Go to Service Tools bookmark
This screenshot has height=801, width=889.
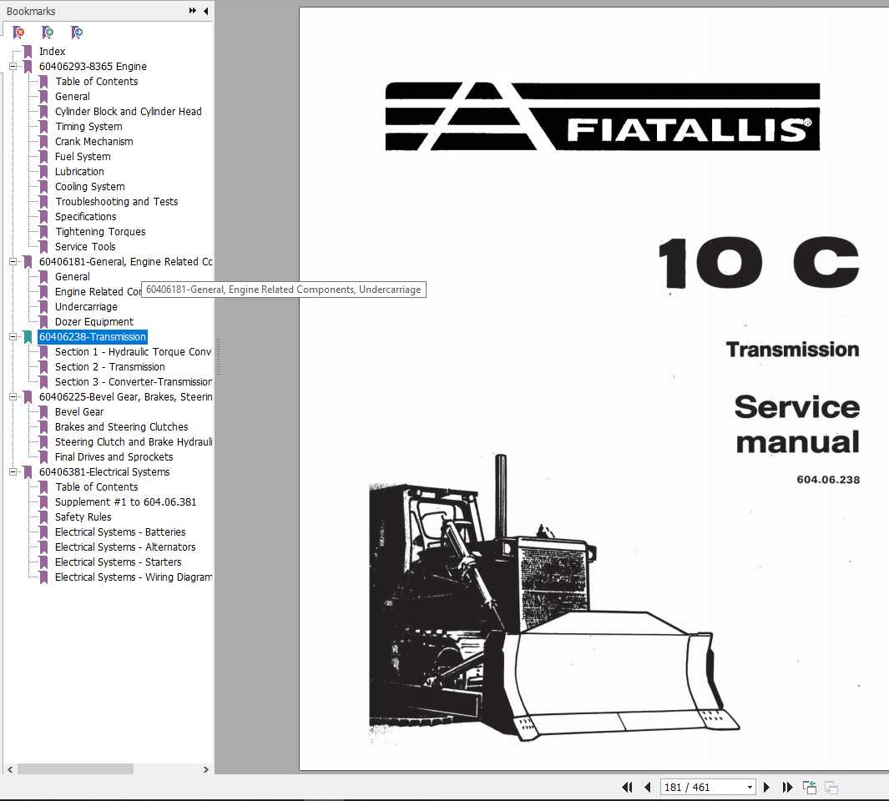coord(85,247)
